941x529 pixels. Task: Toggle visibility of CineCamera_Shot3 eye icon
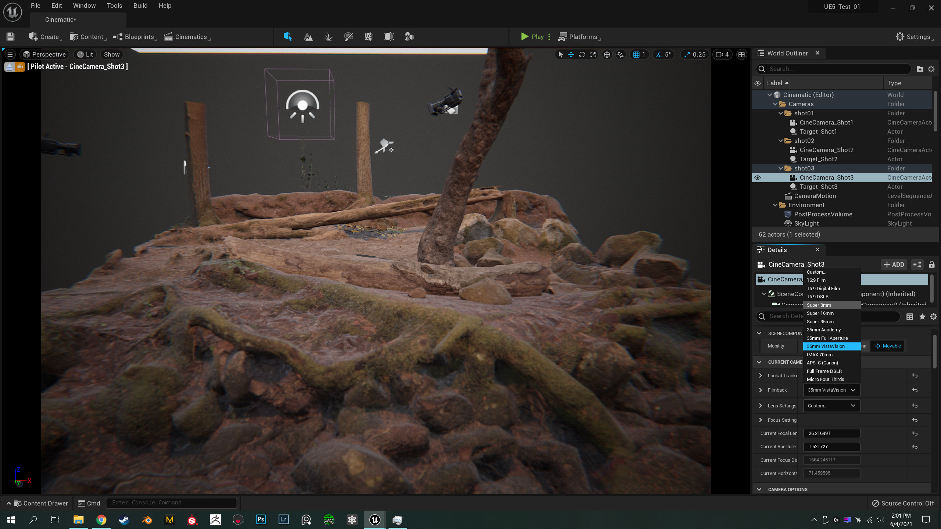[758, 177]
